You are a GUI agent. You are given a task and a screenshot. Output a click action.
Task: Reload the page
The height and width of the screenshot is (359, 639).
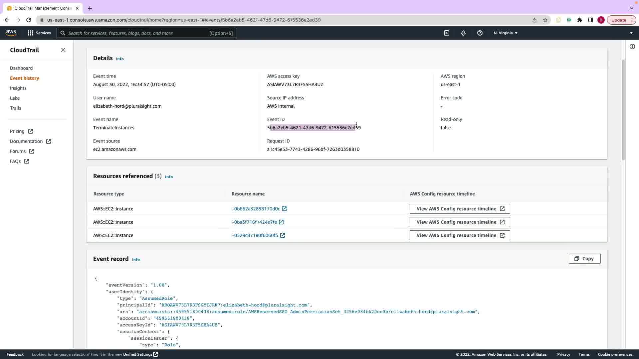(x=29, y=20)
